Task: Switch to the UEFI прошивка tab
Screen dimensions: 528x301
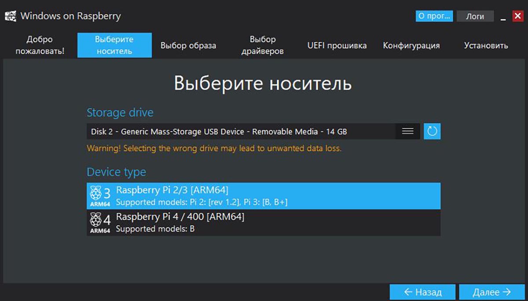Action: pyautogui.click(x=337, y=45)
